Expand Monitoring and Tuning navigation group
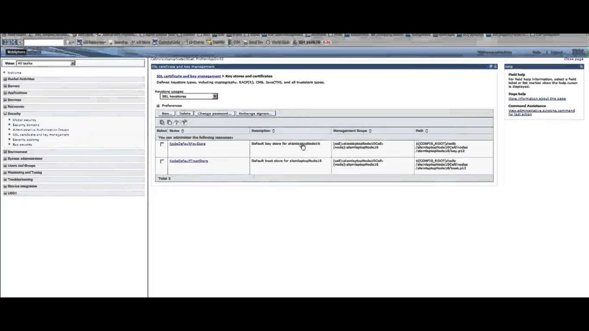 tap(5, 172)
